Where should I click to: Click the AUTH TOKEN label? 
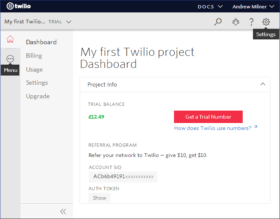tap(104, 188)
